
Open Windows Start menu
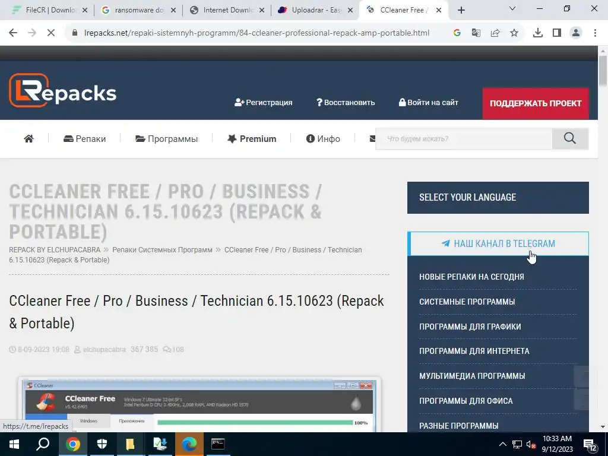point(14,444)
